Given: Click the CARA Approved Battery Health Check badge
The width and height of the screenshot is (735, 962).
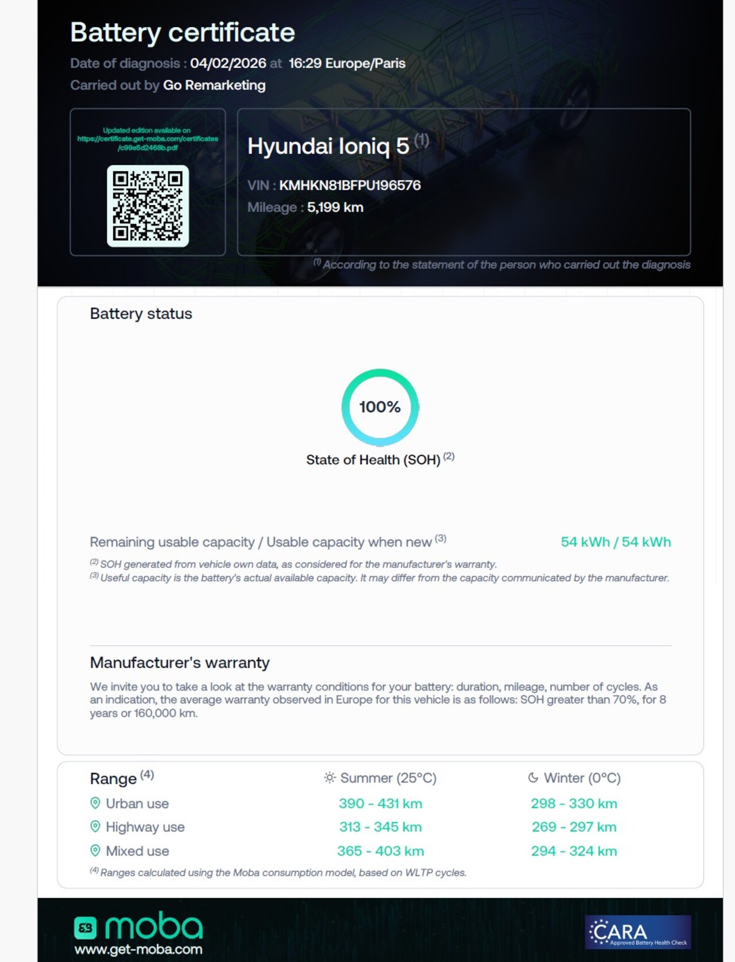Looking at the screenshot, I should pyautogui.click(x=638, y=932).
